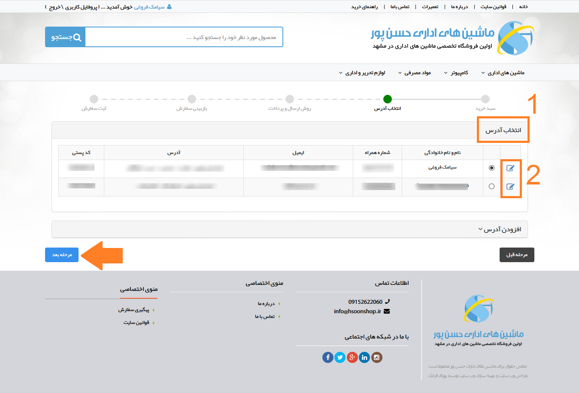Open the مواد مصرفی dropdown menu
Image resolution: width=579 pixels, height=393 pixels.
pyautogui.click(x=415, y=73)
